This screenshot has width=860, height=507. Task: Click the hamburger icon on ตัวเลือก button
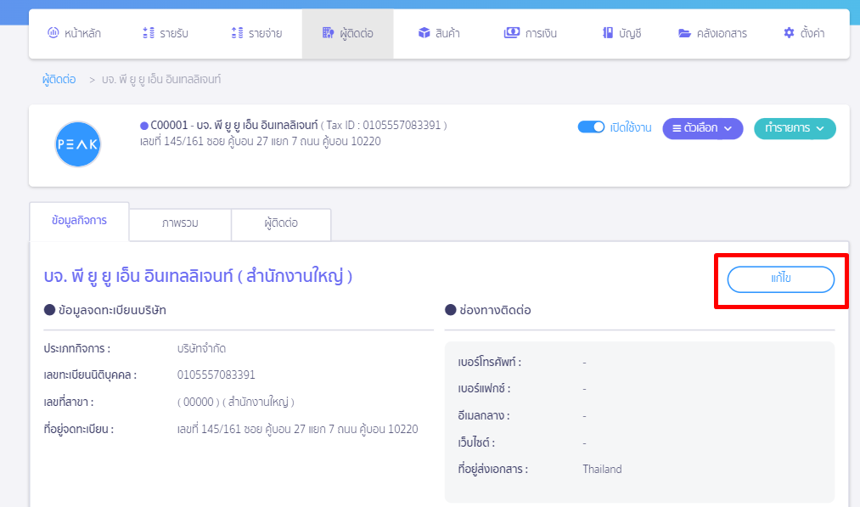tap(677, 128)
